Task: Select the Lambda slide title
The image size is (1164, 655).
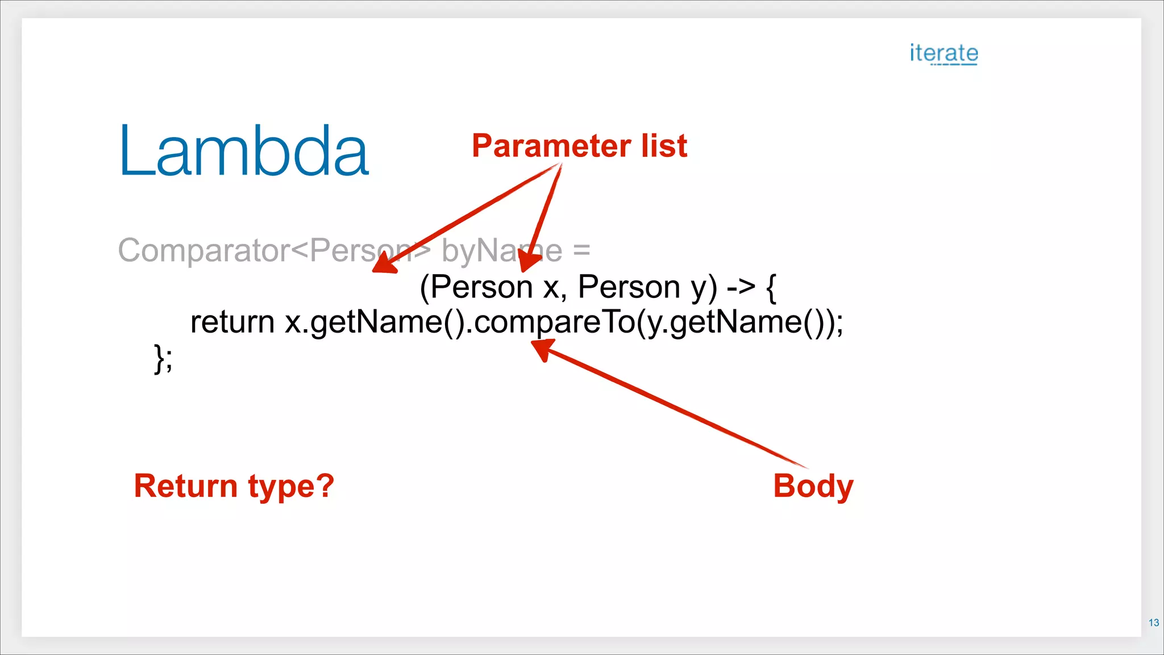Action: click(244, 151)
